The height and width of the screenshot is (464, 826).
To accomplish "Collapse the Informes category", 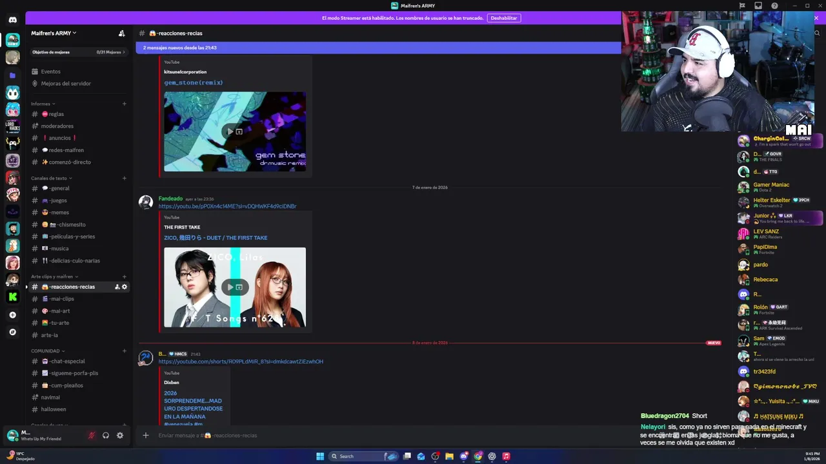I will click(x=43, y=104).
